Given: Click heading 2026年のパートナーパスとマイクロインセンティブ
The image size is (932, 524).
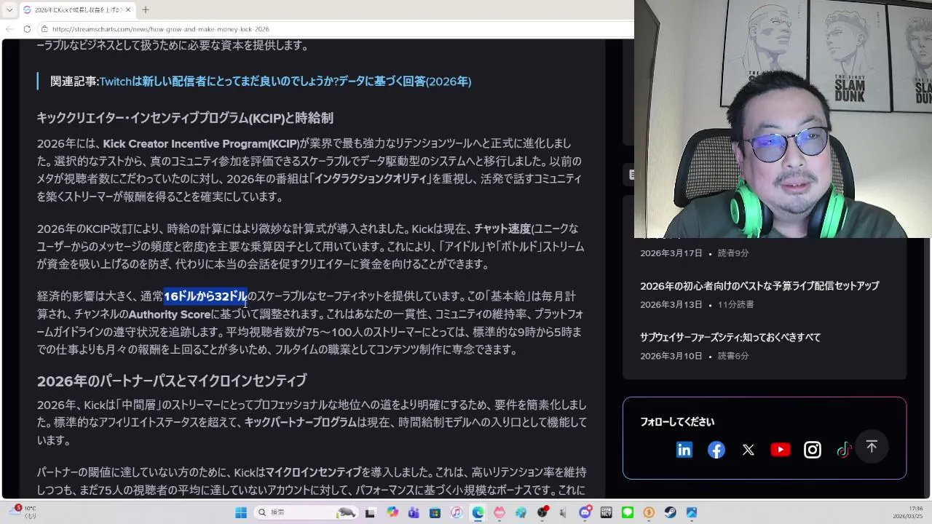Looking at the screenshot, I should (x=172, y=381).
